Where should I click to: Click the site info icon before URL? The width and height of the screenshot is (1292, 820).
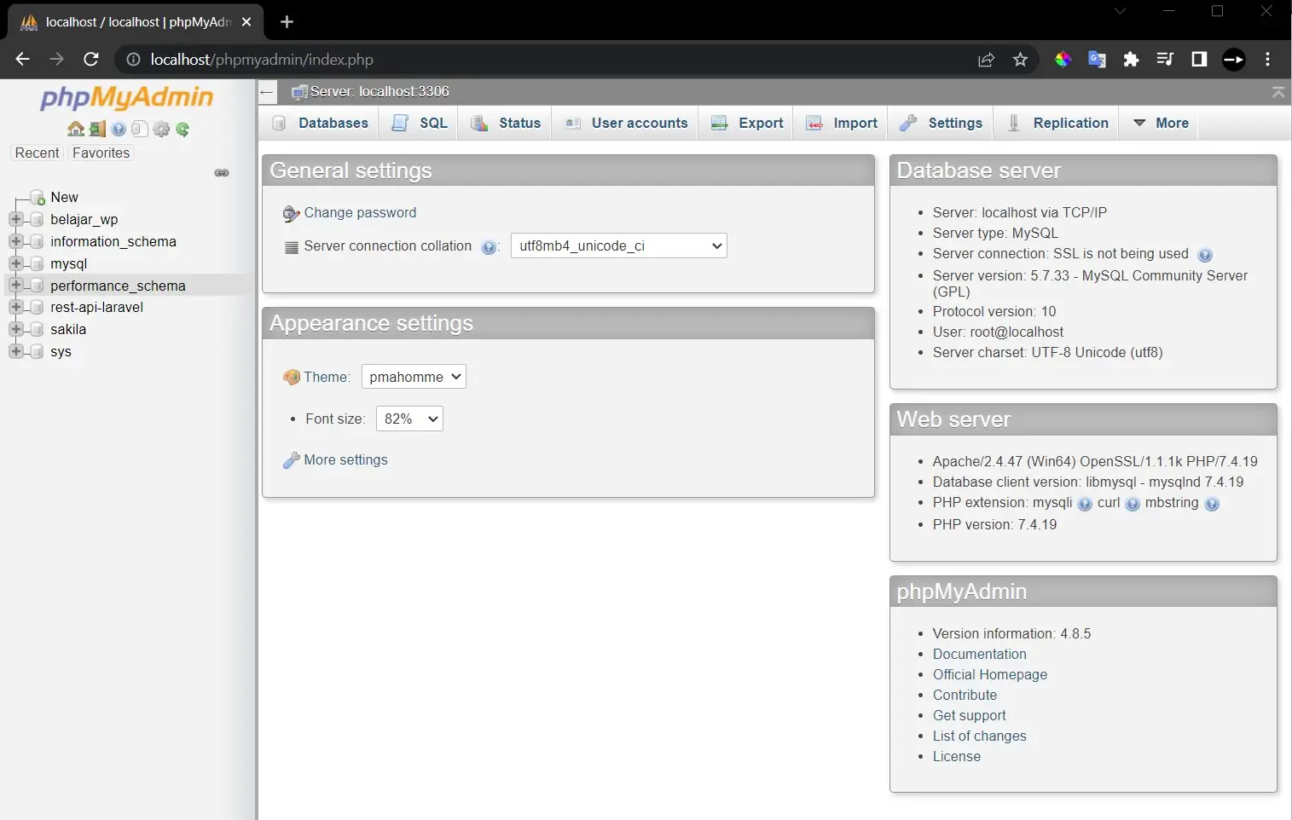click(133, 60)
